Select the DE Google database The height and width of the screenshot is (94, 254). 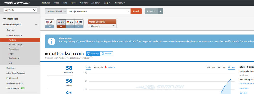click(x=70, y=24)
